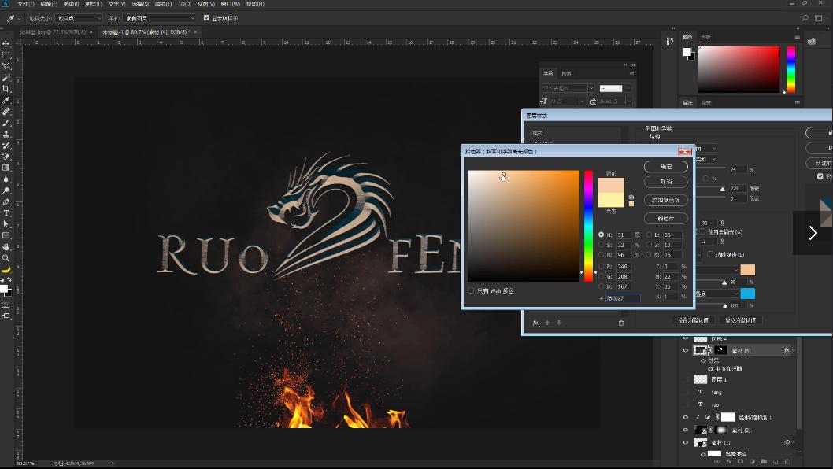Click the 添加到色板 button
The height and width of the screenshot is (469, 833).
(x=665, y=200)
